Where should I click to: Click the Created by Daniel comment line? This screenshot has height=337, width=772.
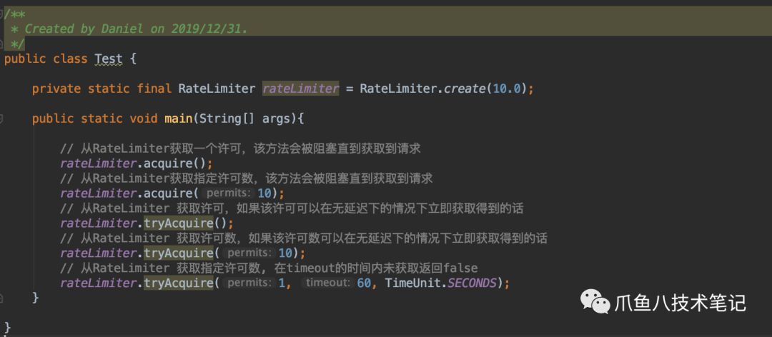(x=136, y=29)
